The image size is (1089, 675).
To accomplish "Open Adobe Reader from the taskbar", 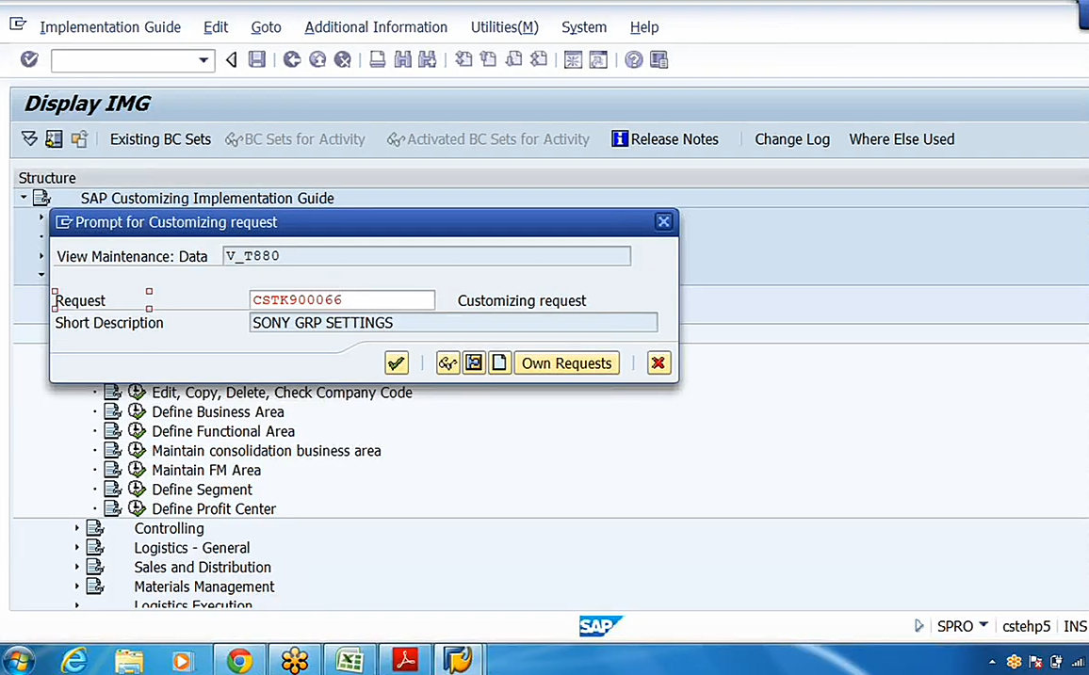I will point(405,660).
